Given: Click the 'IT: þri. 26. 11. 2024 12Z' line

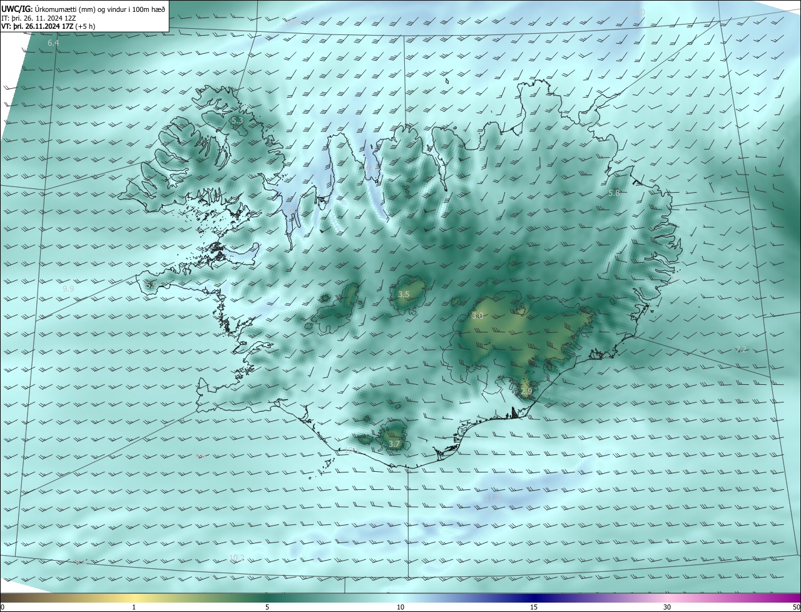Looking at the screenshot, I should [39, 18].
